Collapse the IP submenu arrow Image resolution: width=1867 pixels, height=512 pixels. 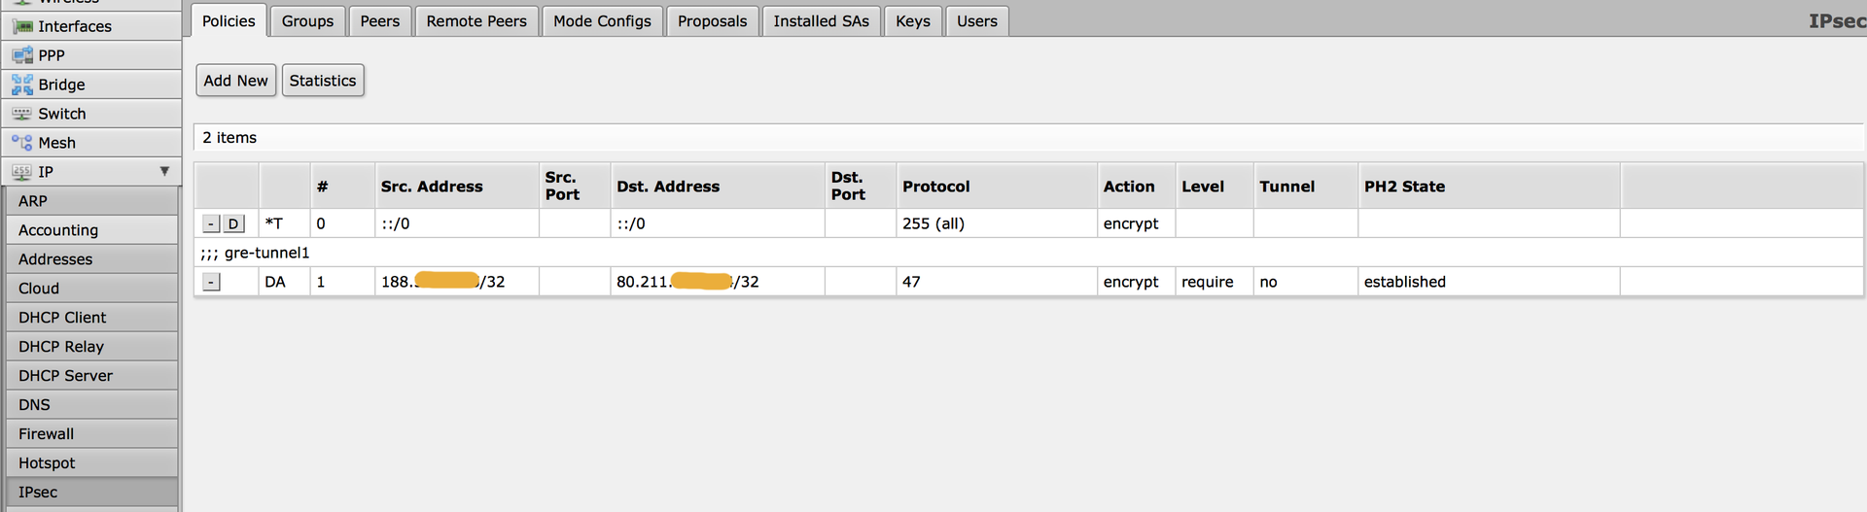click(164, 171)
